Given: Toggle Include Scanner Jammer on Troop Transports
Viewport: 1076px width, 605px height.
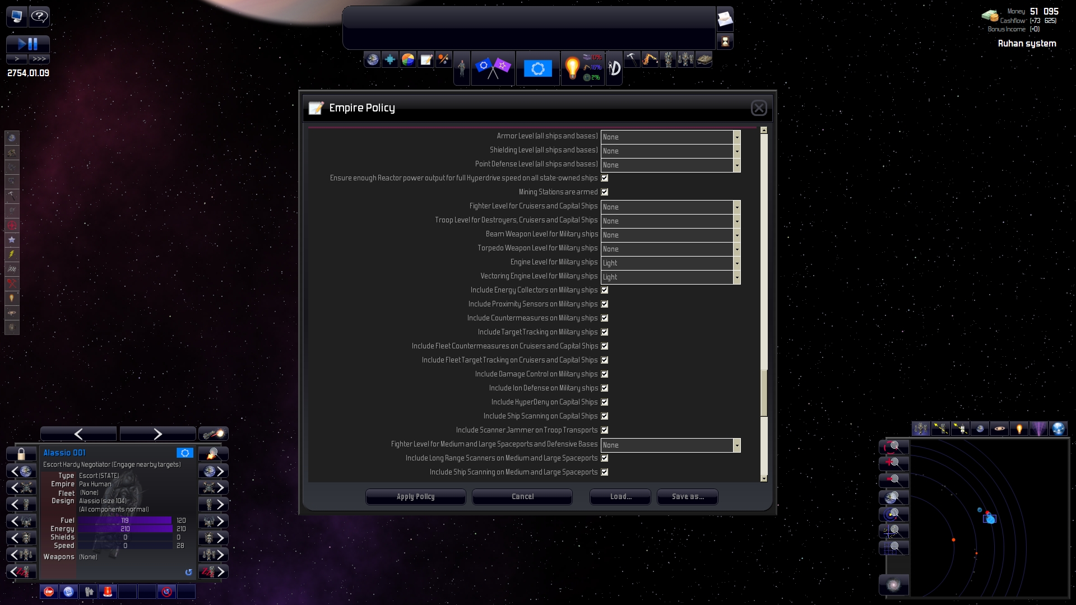Looking at the screenshot, I should pos(605,430).
